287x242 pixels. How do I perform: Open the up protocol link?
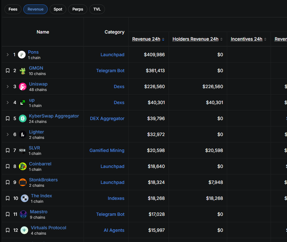pos(32,100)
